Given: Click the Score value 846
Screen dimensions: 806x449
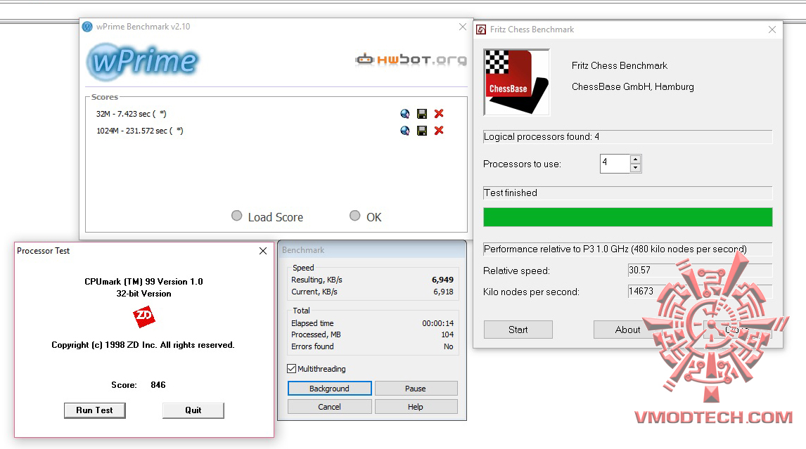Looking at the screenshot, I should [158, 385].
